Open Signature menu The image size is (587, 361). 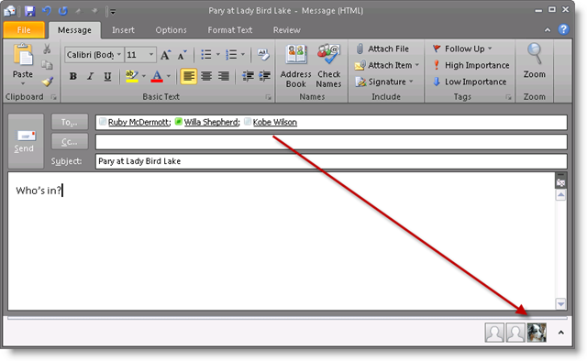[x=384, y=82]
